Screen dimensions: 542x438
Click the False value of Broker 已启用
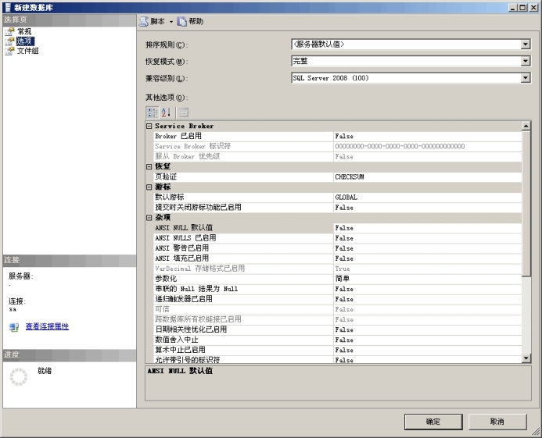coord(344,136)
